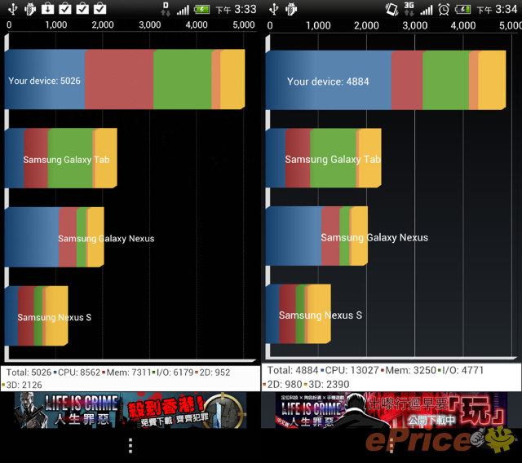Tap the USB icon in left screen status bar
This screenshot has width=522, height=463.
[x=11, y=10]
